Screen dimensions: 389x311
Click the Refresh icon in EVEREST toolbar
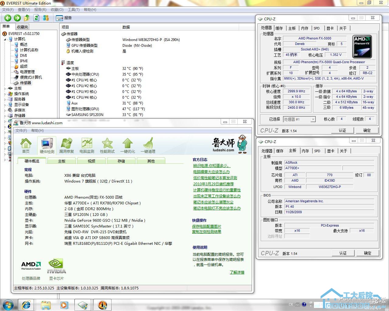[36, 18]
